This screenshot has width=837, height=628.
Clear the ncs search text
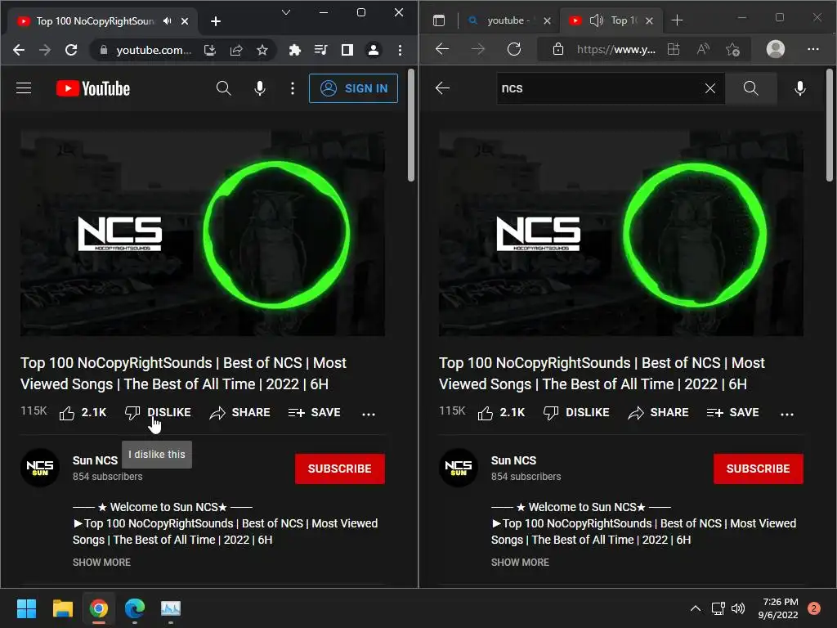tap(710, 88)
